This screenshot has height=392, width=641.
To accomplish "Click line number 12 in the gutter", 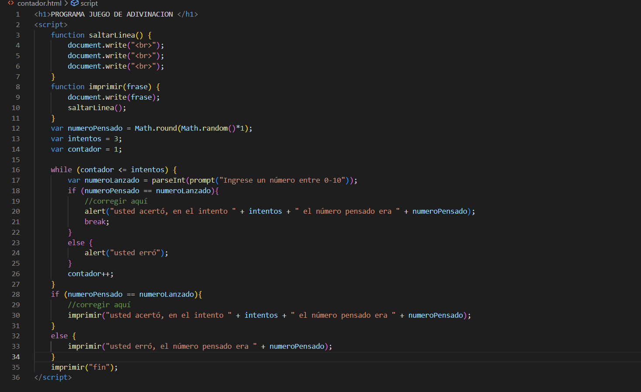I will [16, 128].
